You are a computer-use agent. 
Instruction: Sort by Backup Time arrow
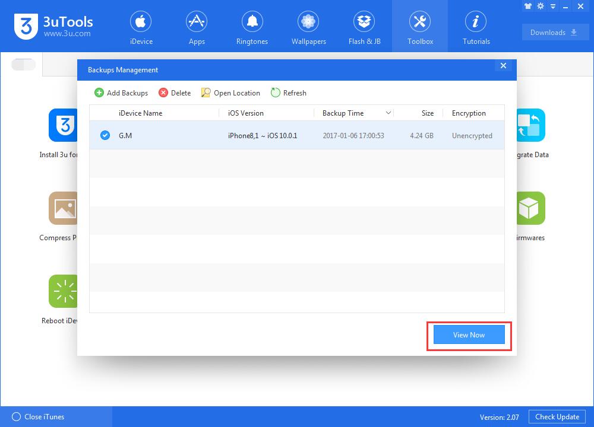pyautogui.click(x=388, y=113)
